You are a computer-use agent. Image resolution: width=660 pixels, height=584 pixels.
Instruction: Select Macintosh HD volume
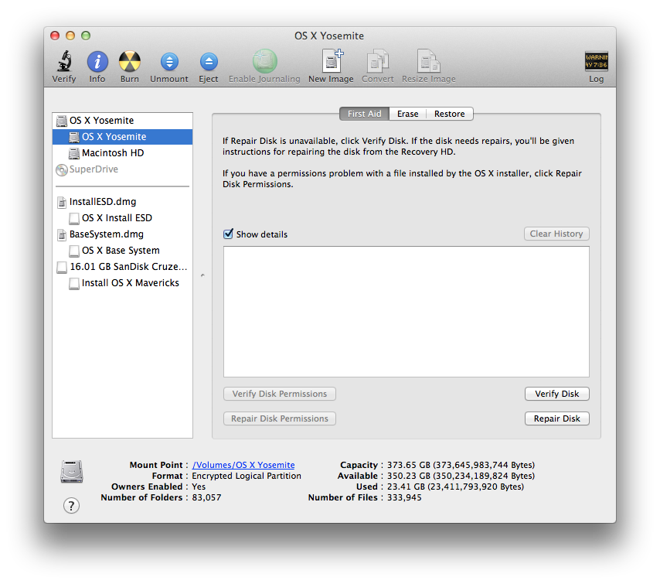coord(122,153)
